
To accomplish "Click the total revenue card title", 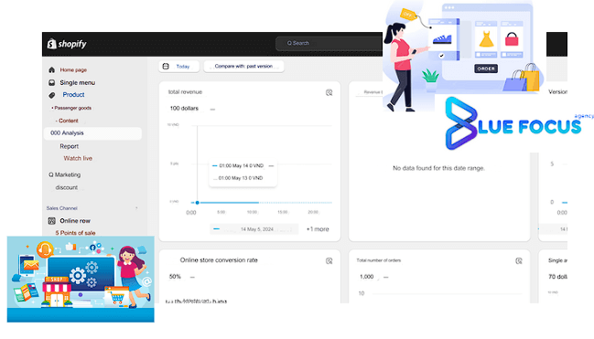I will pyautogui.click(x=185, y=92).
